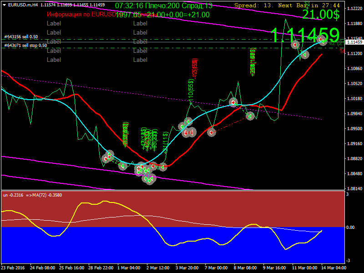Click the current price tag on price axis
The height and width of the screenshot is (273, 364).
tap(354, 42)
